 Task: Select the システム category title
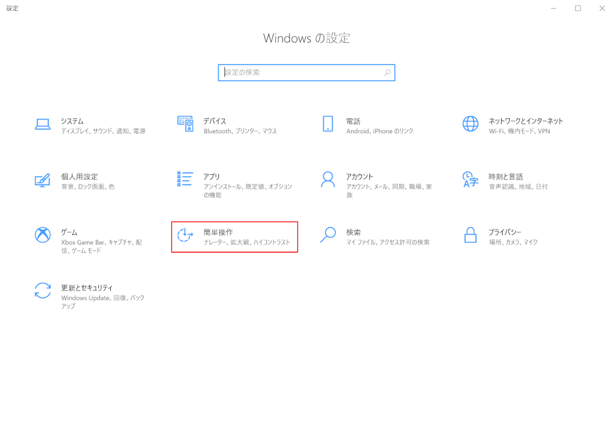72,121
